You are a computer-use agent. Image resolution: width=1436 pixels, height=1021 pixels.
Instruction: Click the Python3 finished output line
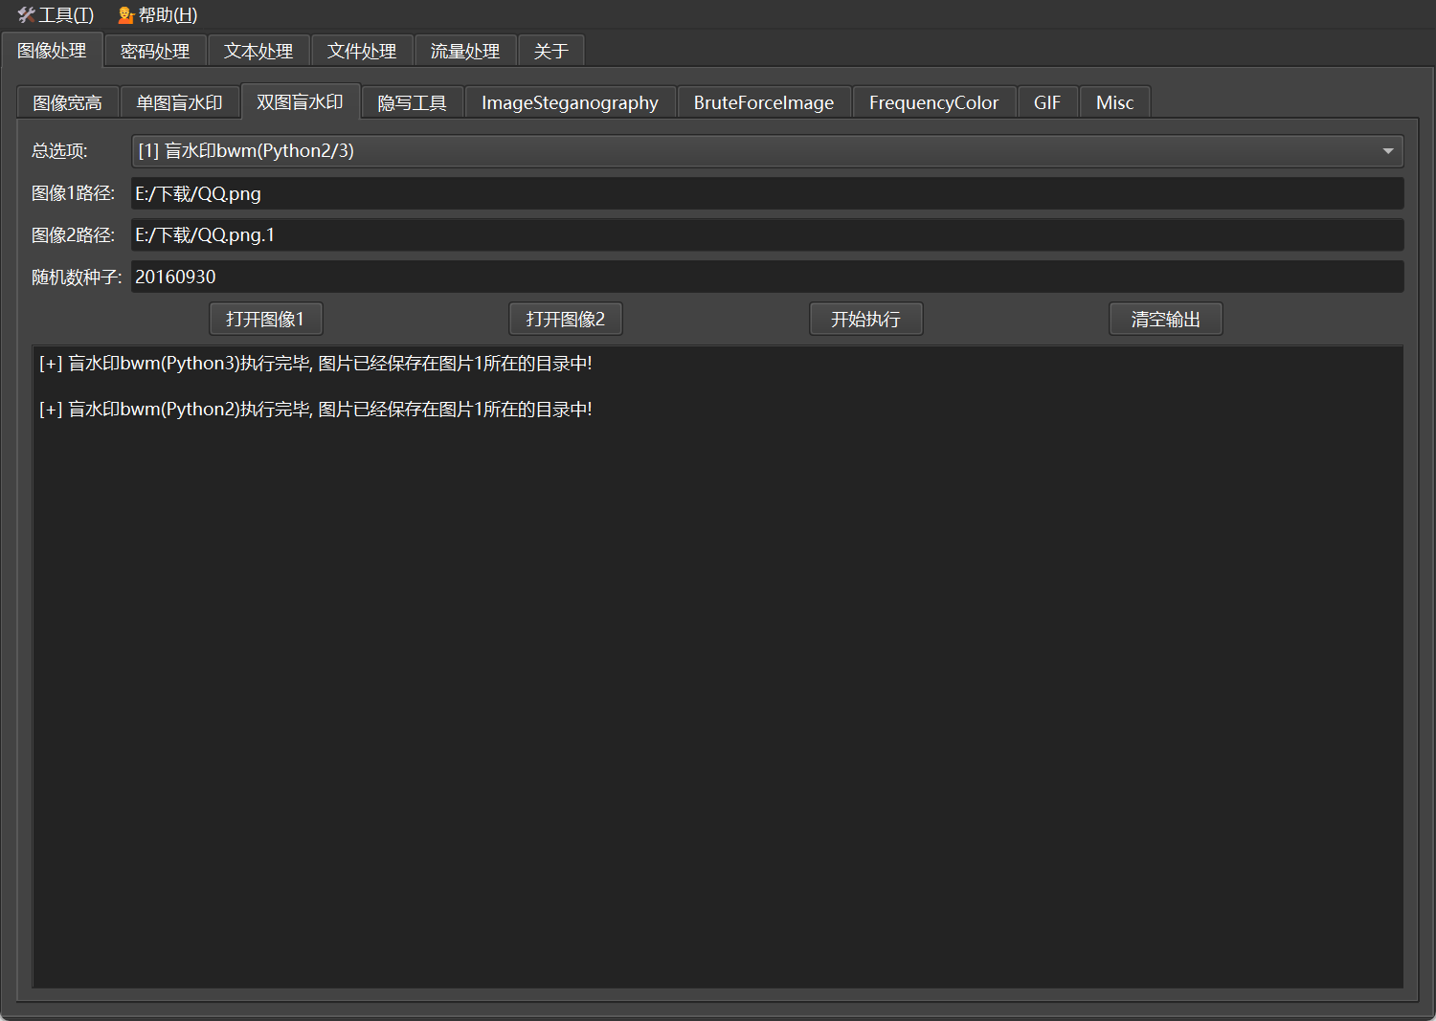(x=316, y=364)
